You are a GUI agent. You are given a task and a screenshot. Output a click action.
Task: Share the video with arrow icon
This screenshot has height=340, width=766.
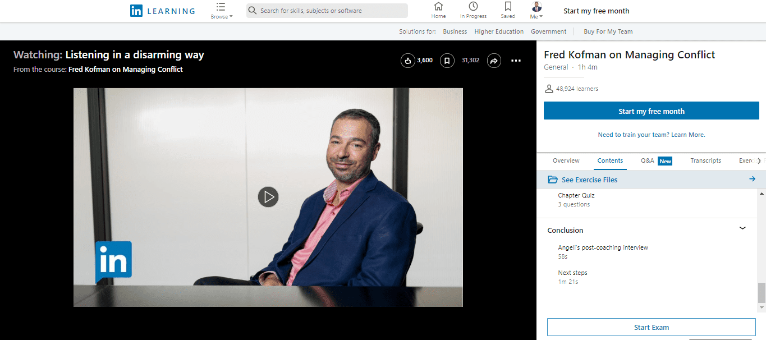(x=494, y=61)
